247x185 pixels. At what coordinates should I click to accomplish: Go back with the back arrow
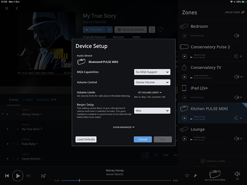coord(17,9)
